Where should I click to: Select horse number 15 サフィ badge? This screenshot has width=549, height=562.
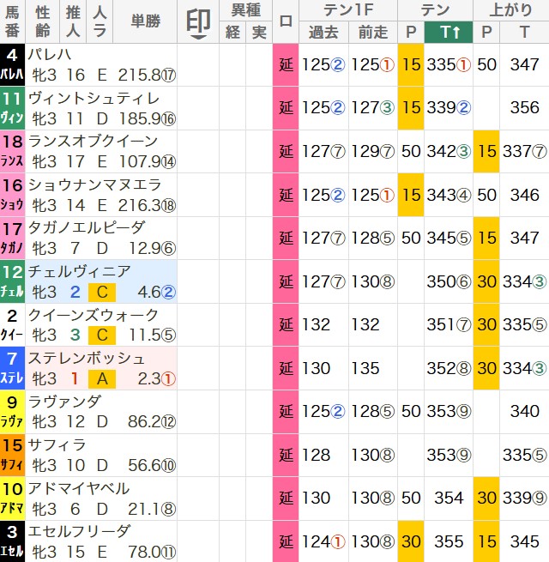pyautogui.click(x=13, y=456)
